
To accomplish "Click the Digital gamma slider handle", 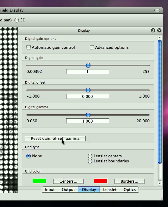I will (x=88, y=115).
